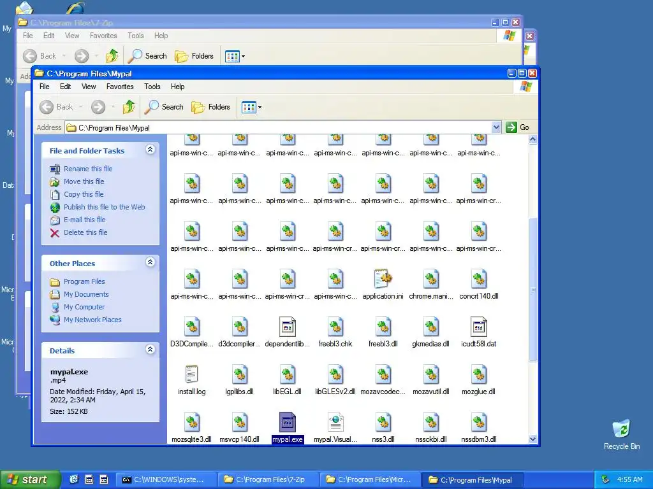Select the d3dcompiler... file
653x489 pixels.
[x=240, y=333]
